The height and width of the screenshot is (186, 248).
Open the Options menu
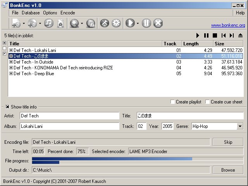[50, 13]
